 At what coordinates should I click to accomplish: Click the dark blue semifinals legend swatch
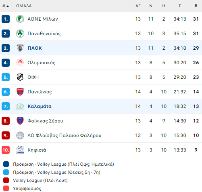(x=6, y=164)
